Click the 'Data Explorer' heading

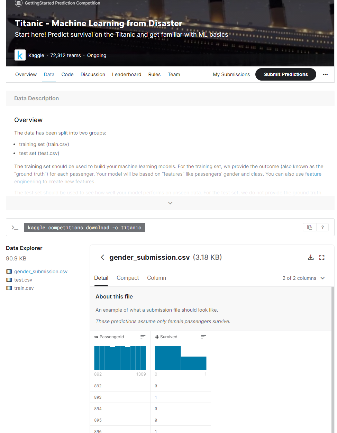[x=24, y=248]
